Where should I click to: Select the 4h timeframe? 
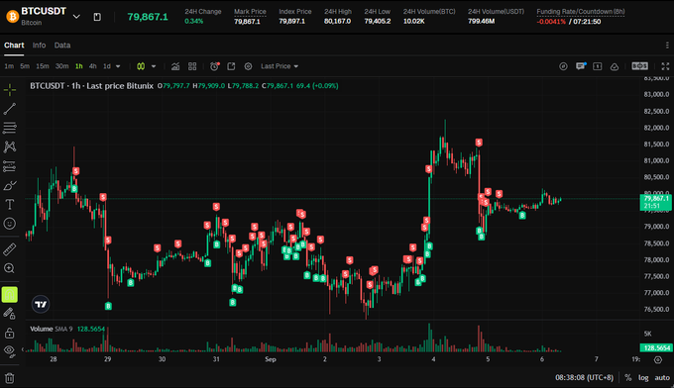[93, 66]
